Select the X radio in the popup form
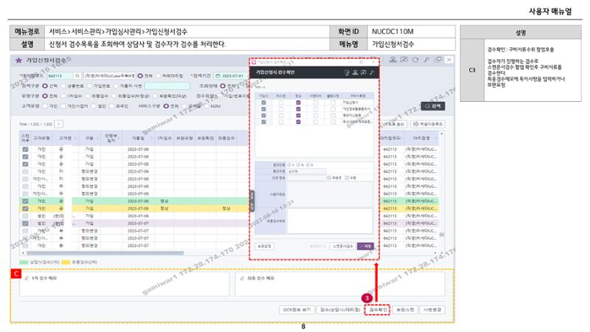Image resolution: width=590 pixels, height=332 pixels. click(308, 165)
